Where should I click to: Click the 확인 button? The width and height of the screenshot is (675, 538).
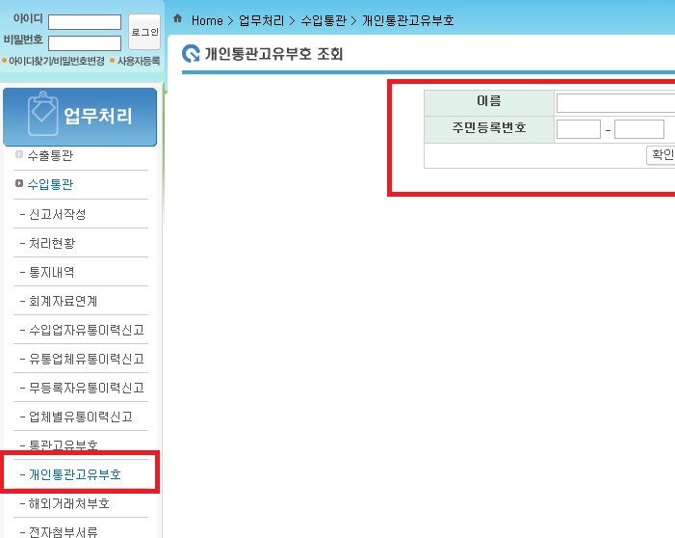coord(662,155)
